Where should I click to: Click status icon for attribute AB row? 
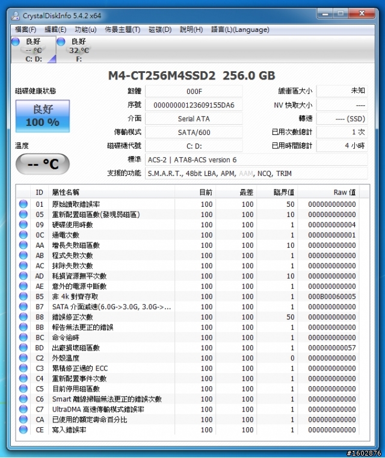click(23, 255)
